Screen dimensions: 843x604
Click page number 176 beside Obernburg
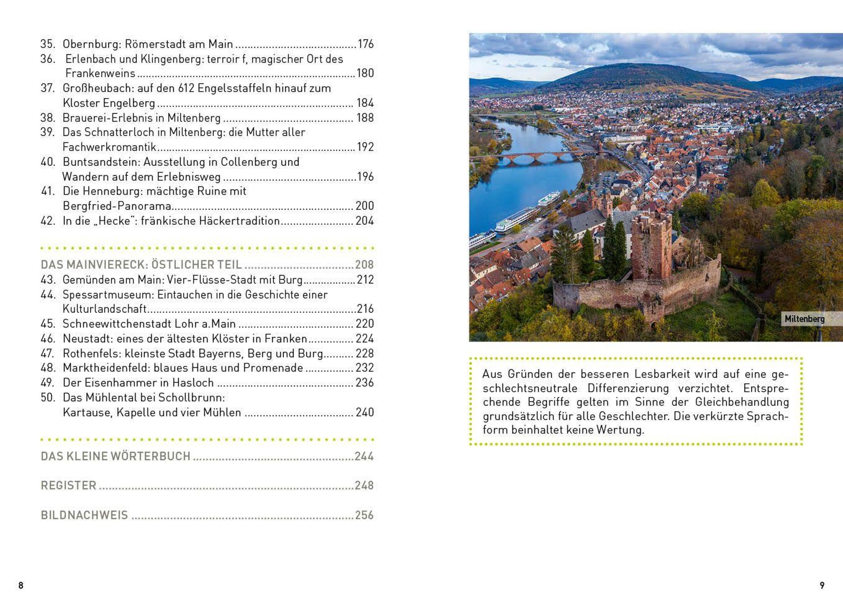coord(365,44)
